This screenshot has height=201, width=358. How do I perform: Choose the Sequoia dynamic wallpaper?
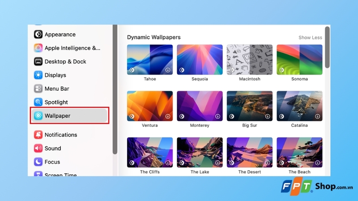[x=200, y=60]
